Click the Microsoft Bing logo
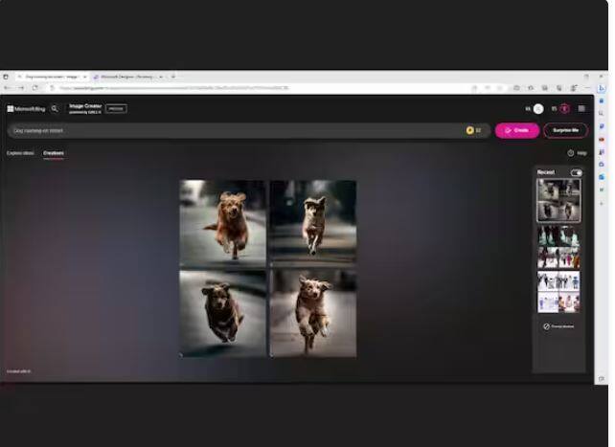 coord(26,109)
